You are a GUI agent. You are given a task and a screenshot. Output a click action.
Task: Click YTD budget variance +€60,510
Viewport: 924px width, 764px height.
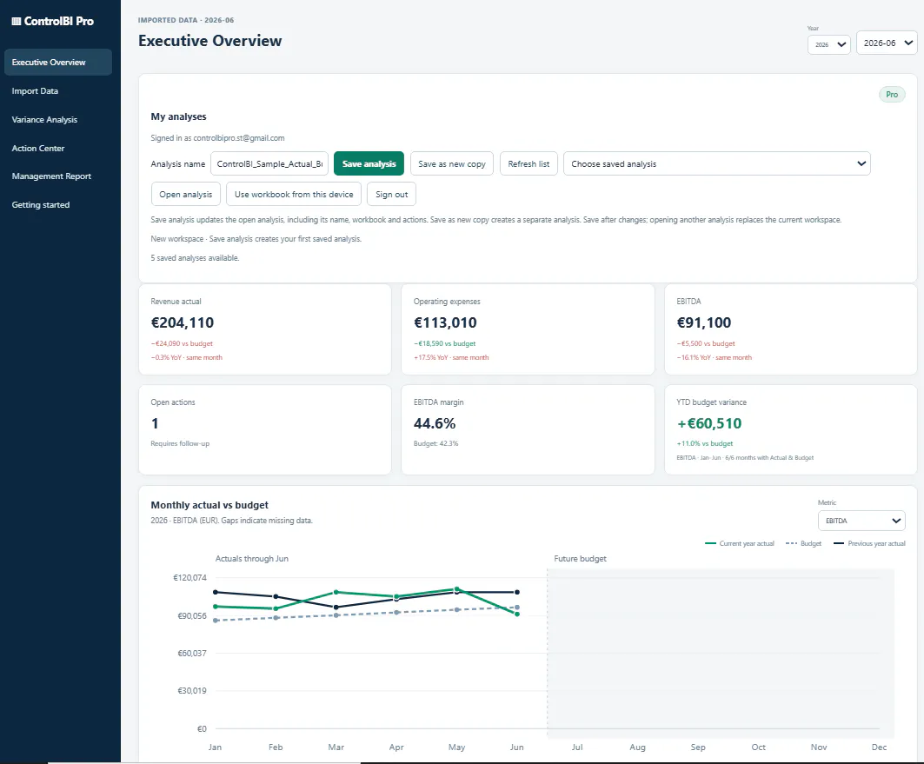pyautogui.click(x=709, y=423)
